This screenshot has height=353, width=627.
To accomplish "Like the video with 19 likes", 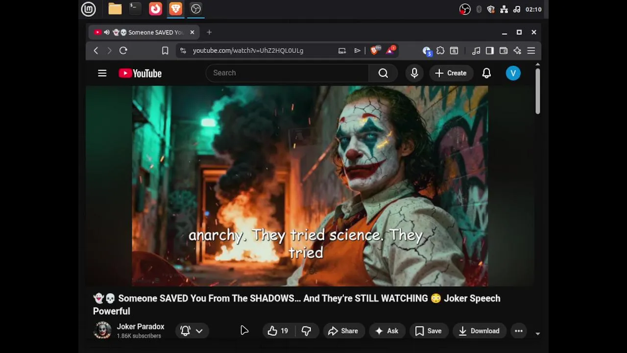I will (278, 331).
